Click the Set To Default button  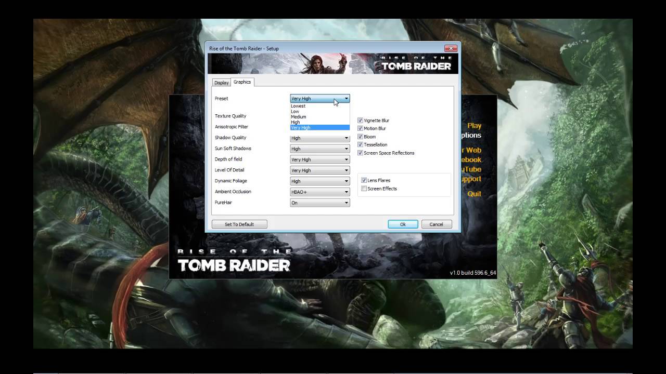239,224
